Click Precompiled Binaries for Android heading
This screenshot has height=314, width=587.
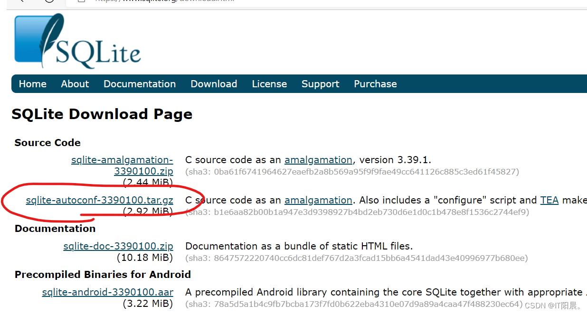tap(103, 275)
